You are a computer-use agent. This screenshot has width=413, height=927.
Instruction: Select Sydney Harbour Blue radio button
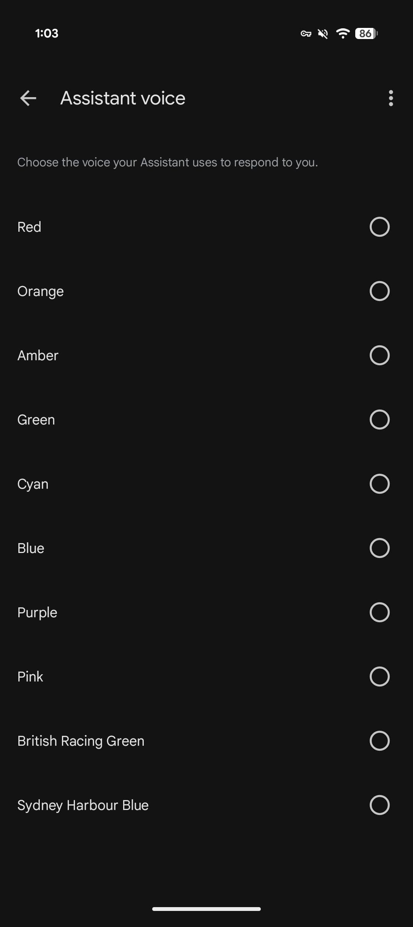[x=379, y=805]
